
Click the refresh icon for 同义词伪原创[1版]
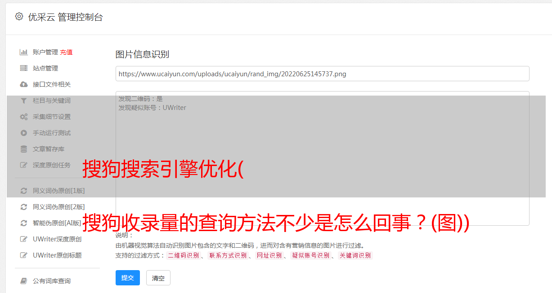[x=24, y=191]
